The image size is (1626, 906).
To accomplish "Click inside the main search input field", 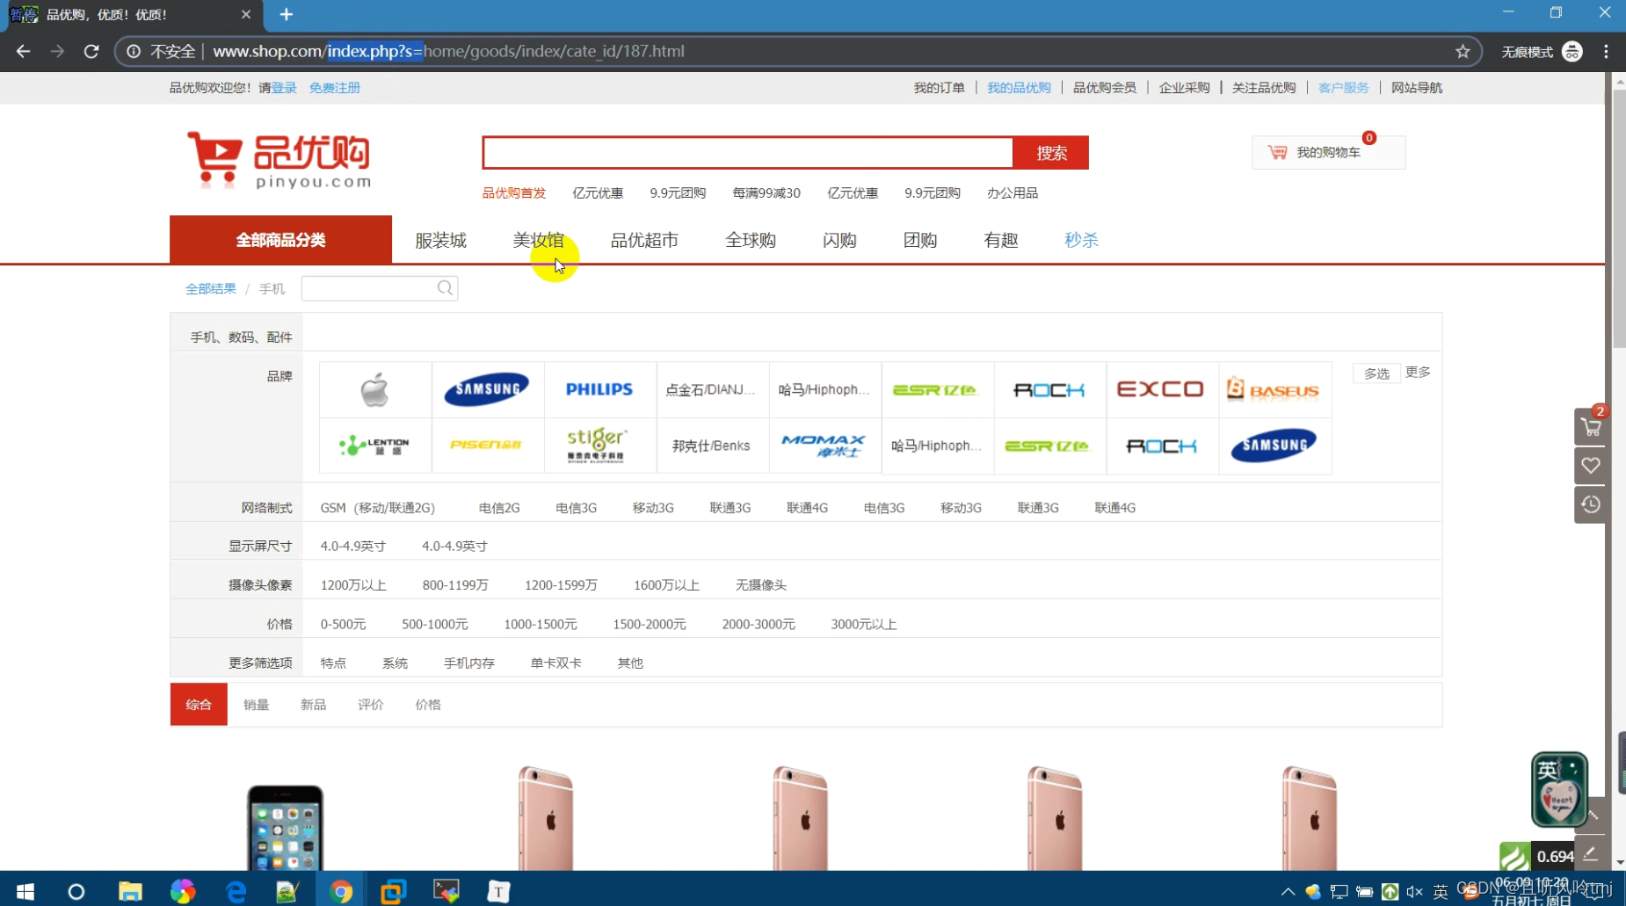I will (x=747, y=152).
